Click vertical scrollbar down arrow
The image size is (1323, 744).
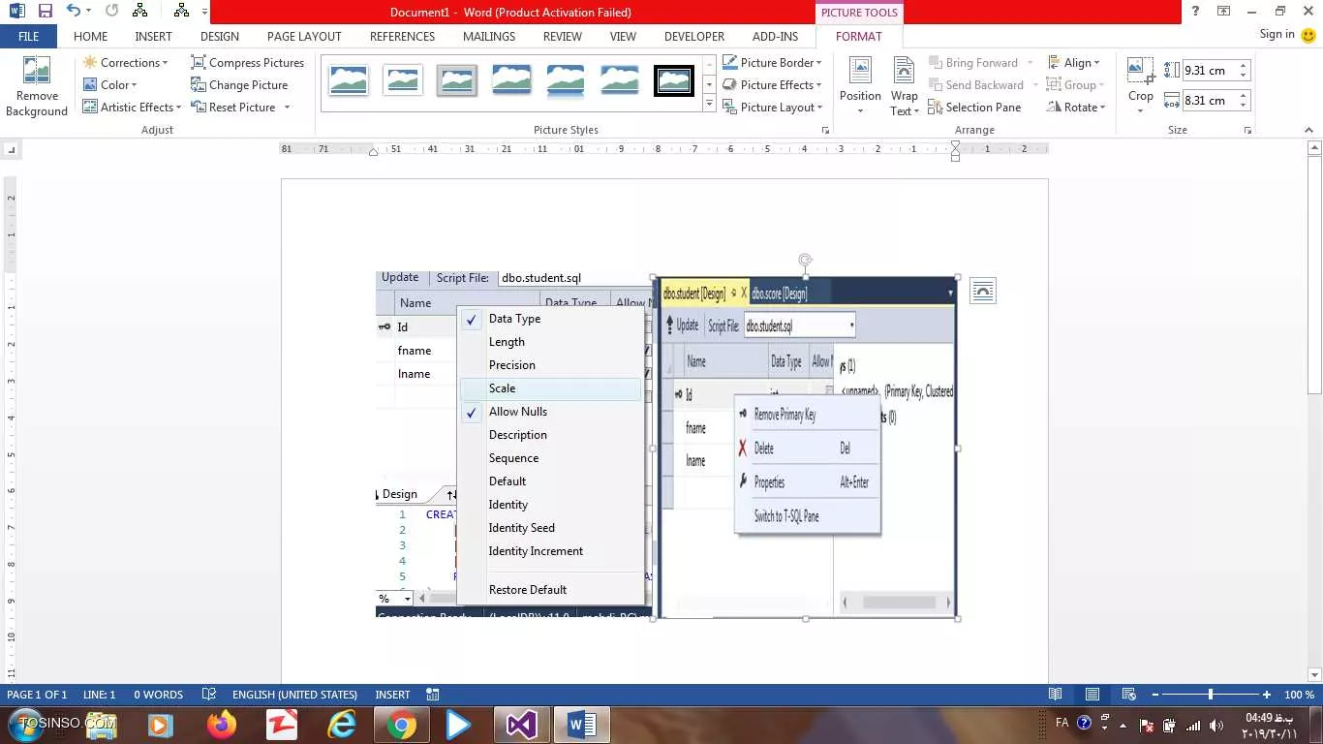1314,675
